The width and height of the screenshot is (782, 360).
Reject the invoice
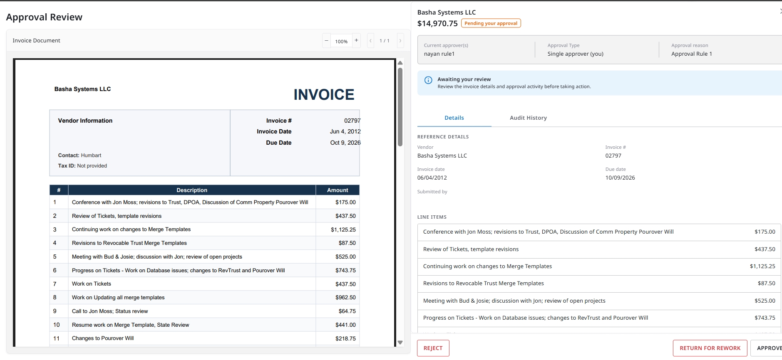[x=433, y=348]
